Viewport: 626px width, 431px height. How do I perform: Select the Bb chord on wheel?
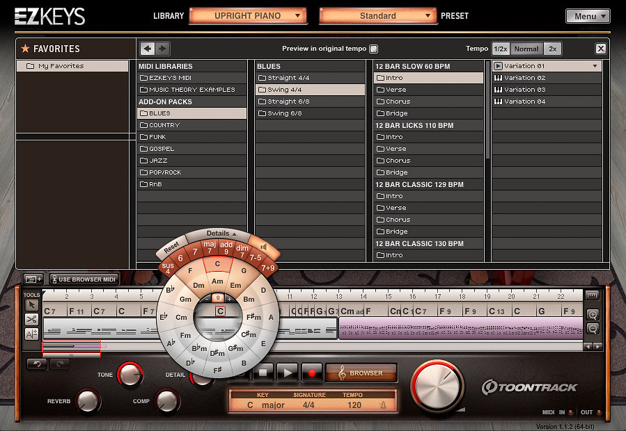click(171, 290)
